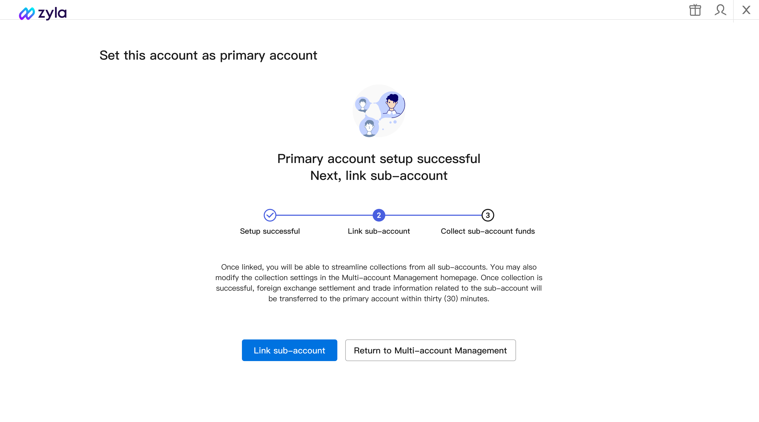Return to Multi-account Management
This screenshot has width=759, height=422.
[x=430, y=350]
